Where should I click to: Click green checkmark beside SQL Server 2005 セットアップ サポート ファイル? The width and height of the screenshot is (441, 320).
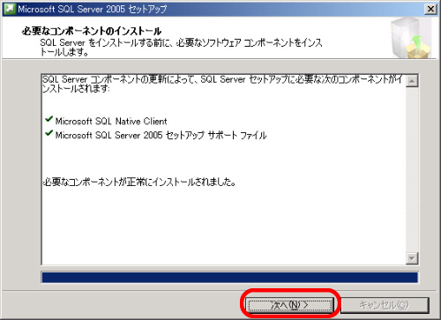click(x=49, y=133)
